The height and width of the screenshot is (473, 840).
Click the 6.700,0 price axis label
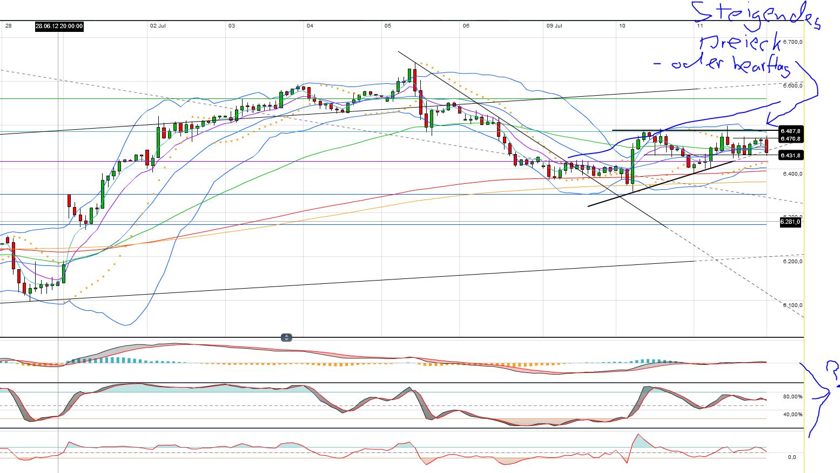(x=792, y=42)
